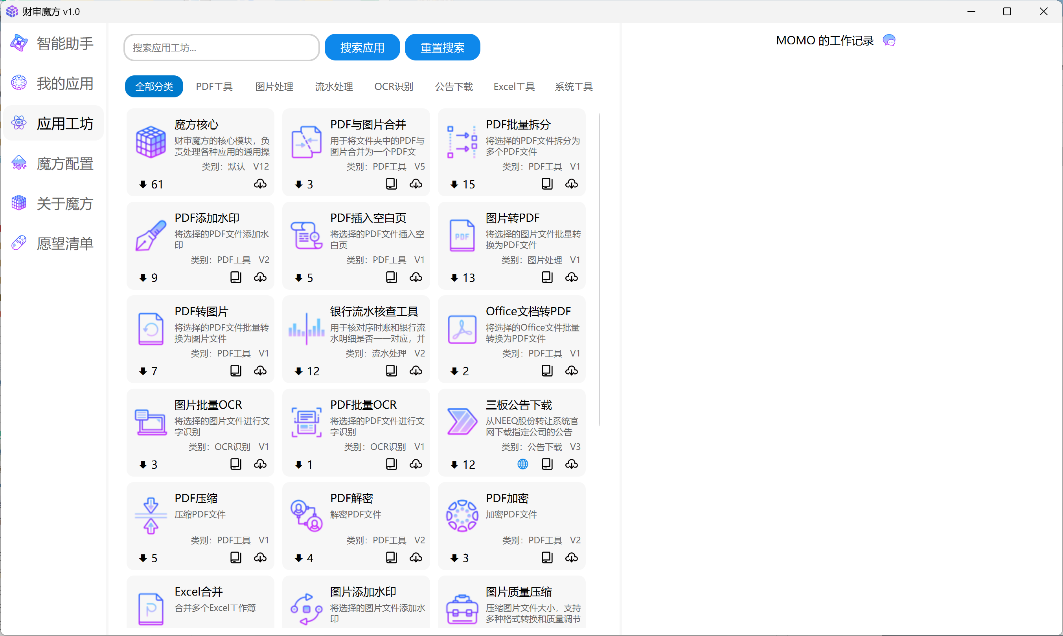Image resolution: width=1063 pixels, height=636 pixels.
Task: Download 图片转PDF via cloud icon
Action: tap(571, 277)
